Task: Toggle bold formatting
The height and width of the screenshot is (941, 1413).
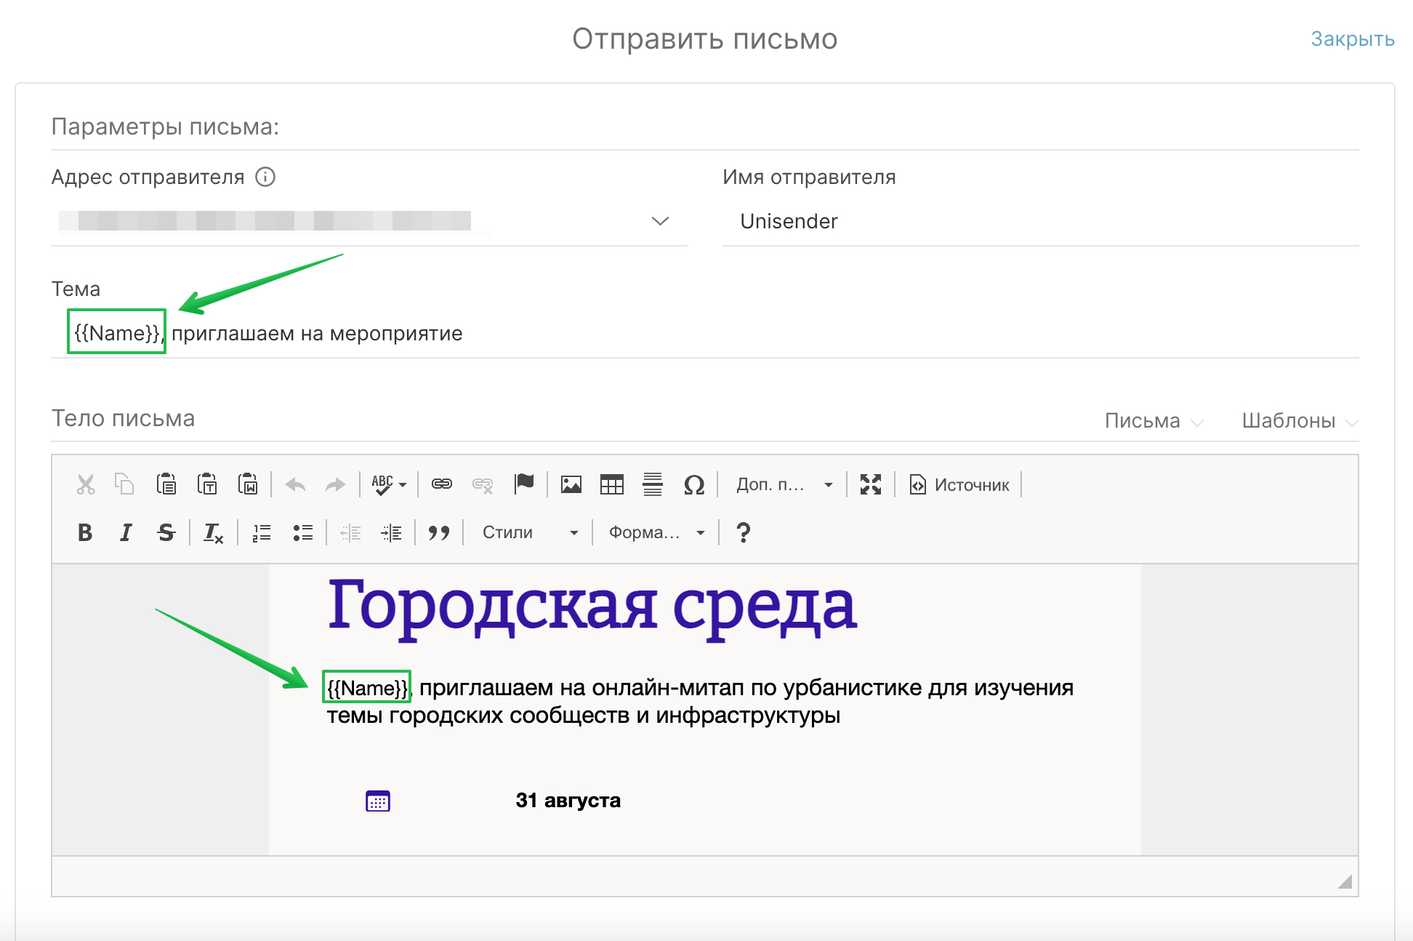Action: coord(85,532)
